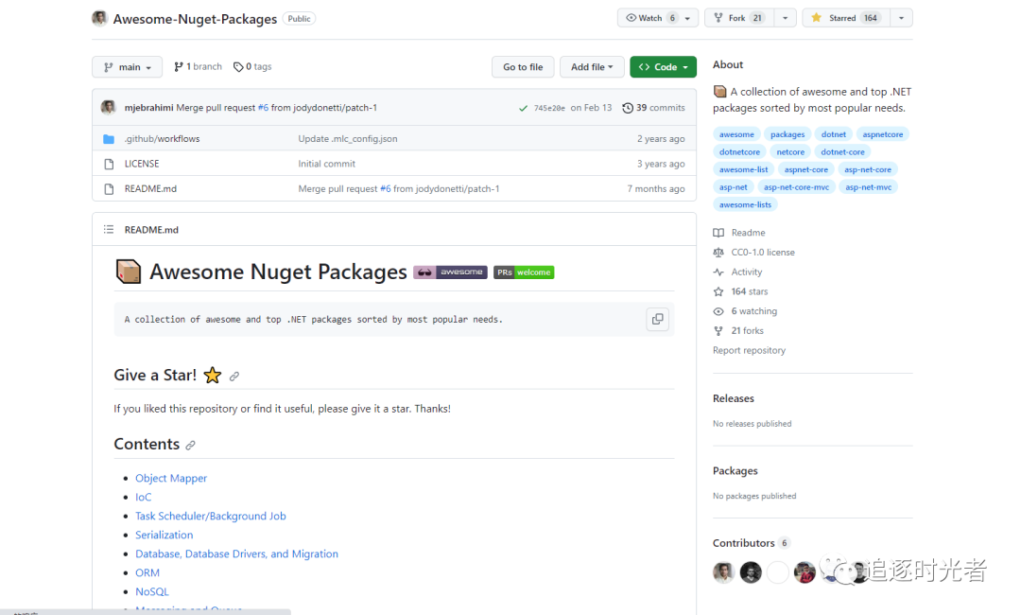The width and height of the screenshot is (1021, 615).
Task: Open the fork options dropdown arrow
Action: [x=786, y=18]
